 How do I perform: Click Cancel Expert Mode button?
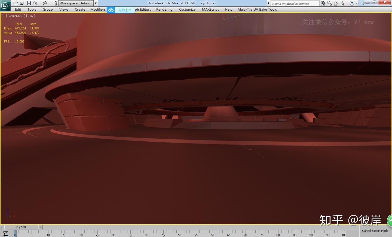click(x=375, y=231)
